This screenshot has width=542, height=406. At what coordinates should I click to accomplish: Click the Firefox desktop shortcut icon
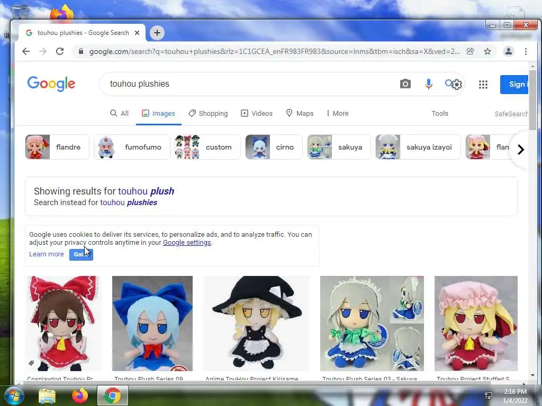click(62, 13)
